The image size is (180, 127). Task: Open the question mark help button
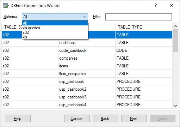pyautogui.click(x=156, y=5)
